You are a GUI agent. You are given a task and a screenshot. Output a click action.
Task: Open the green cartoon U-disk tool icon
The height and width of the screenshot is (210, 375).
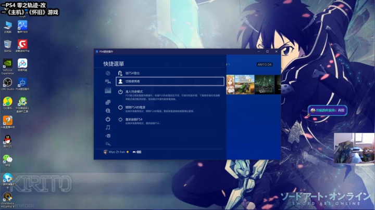point(22,105)
